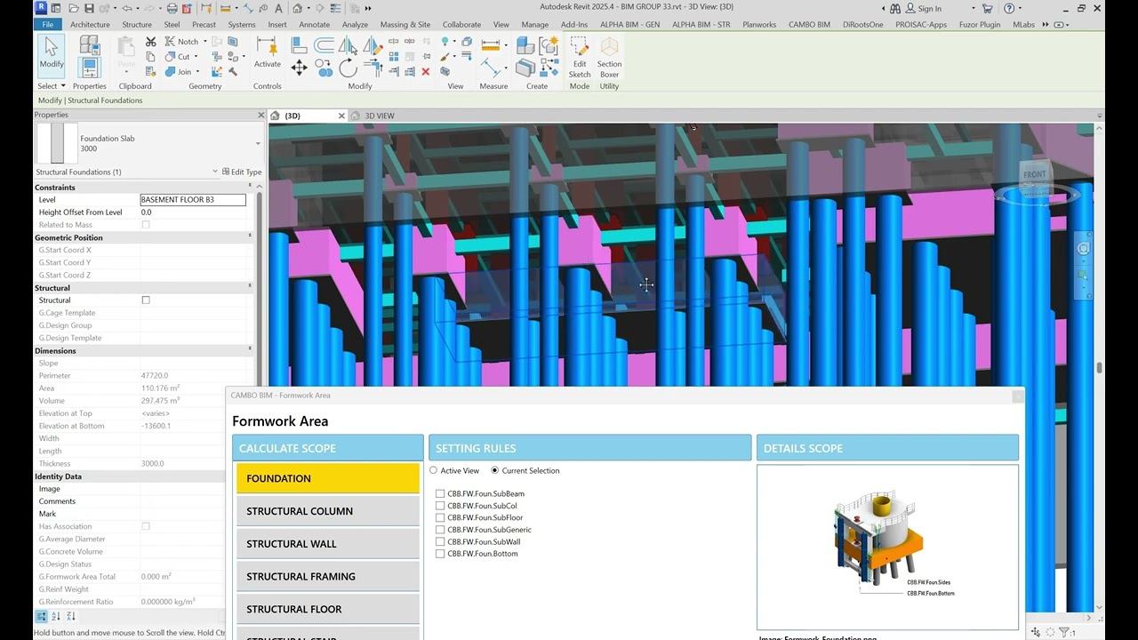Check CBB.FW.Foun.SubWall checkbox

[x=440, y=541]
